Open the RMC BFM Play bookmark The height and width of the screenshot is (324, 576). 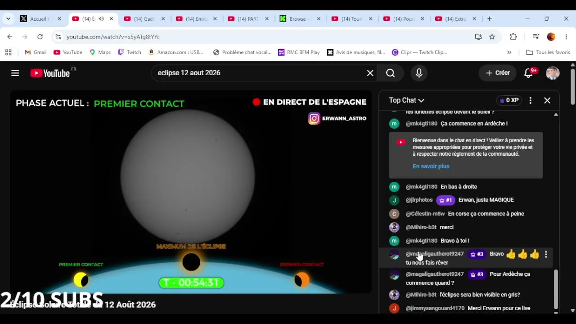click(x=299, y=53)
